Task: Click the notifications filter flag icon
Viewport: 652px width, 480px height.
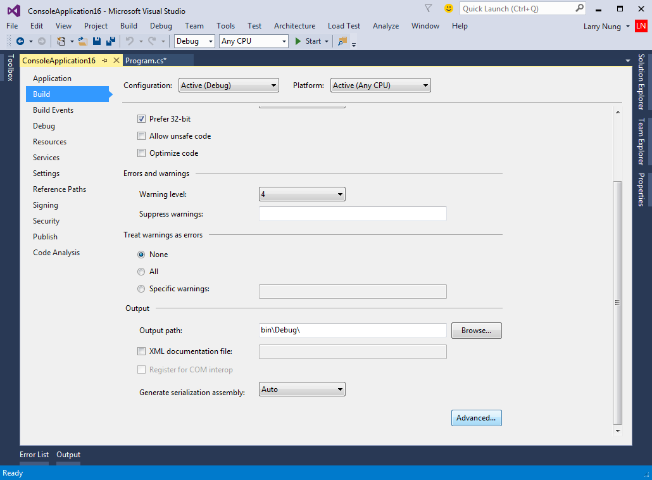Action: click(x=429, y=8)
